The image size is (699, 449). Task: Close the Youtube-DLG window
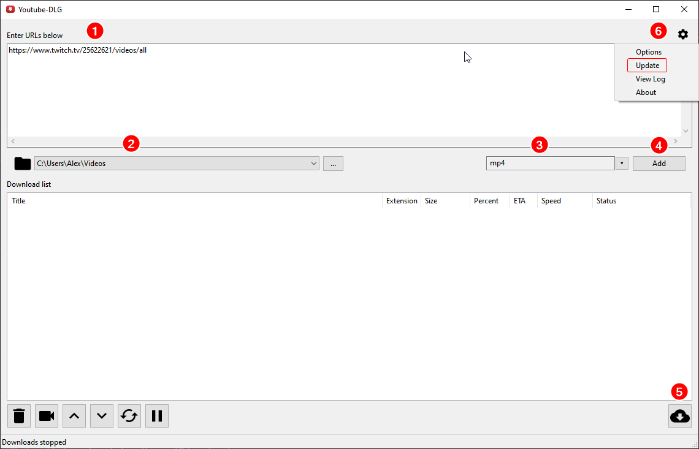pyautogui.click(x=684, y=9)
